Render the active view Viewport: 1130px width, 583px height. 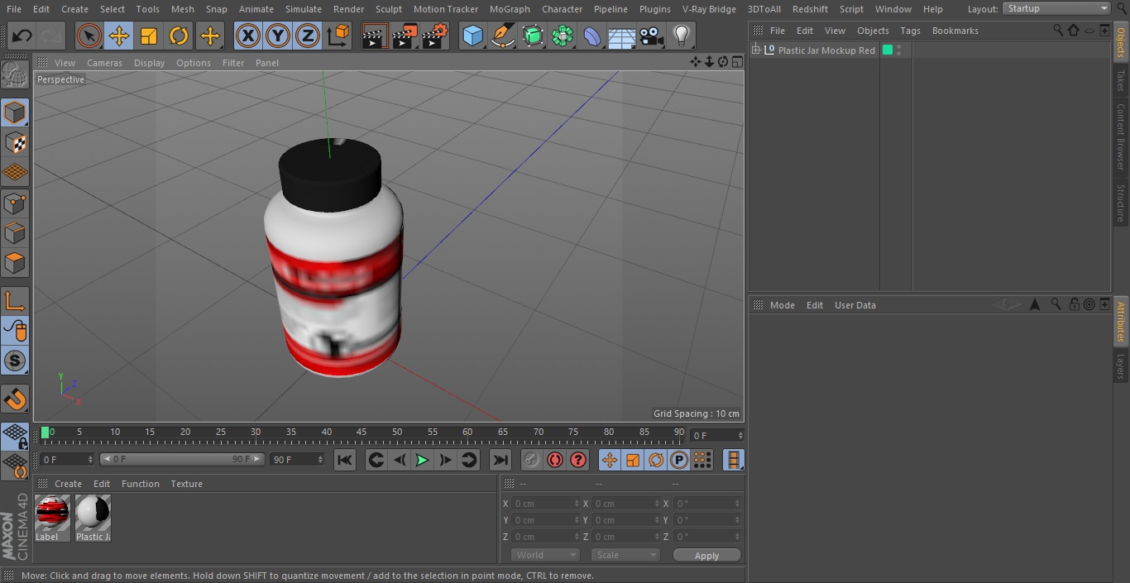point(375,36)
